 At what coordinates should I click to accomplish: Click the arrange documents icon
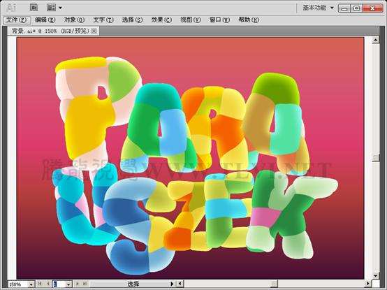[51, 8]
